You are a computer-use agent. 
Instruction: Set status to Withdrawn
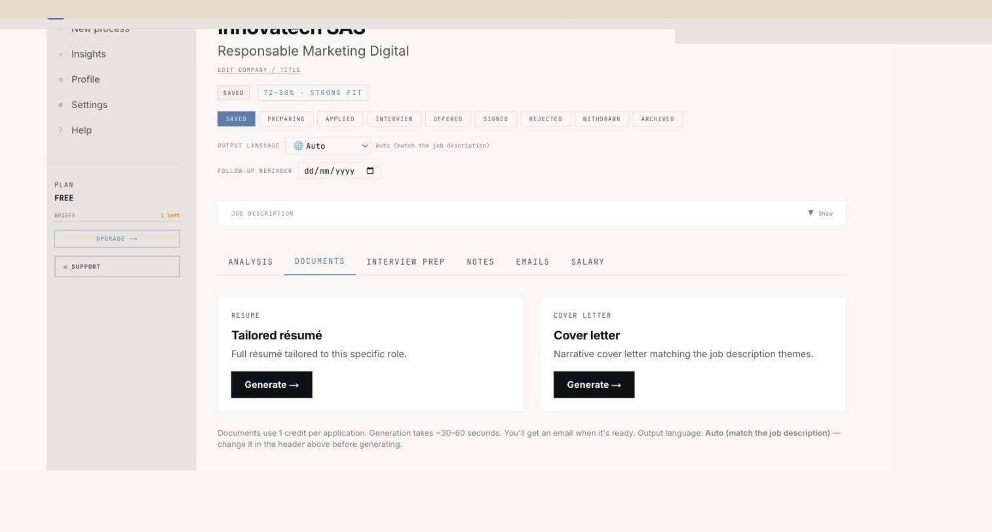click(x=601, y=119)
